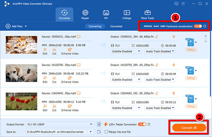Open the Collage tab
This screenshot has height=137, width=212.
127,14
